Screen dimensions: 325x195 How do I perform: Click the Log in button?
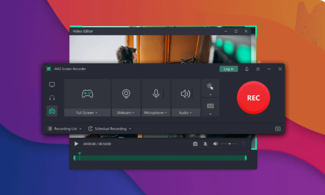(x=229, y=69)
